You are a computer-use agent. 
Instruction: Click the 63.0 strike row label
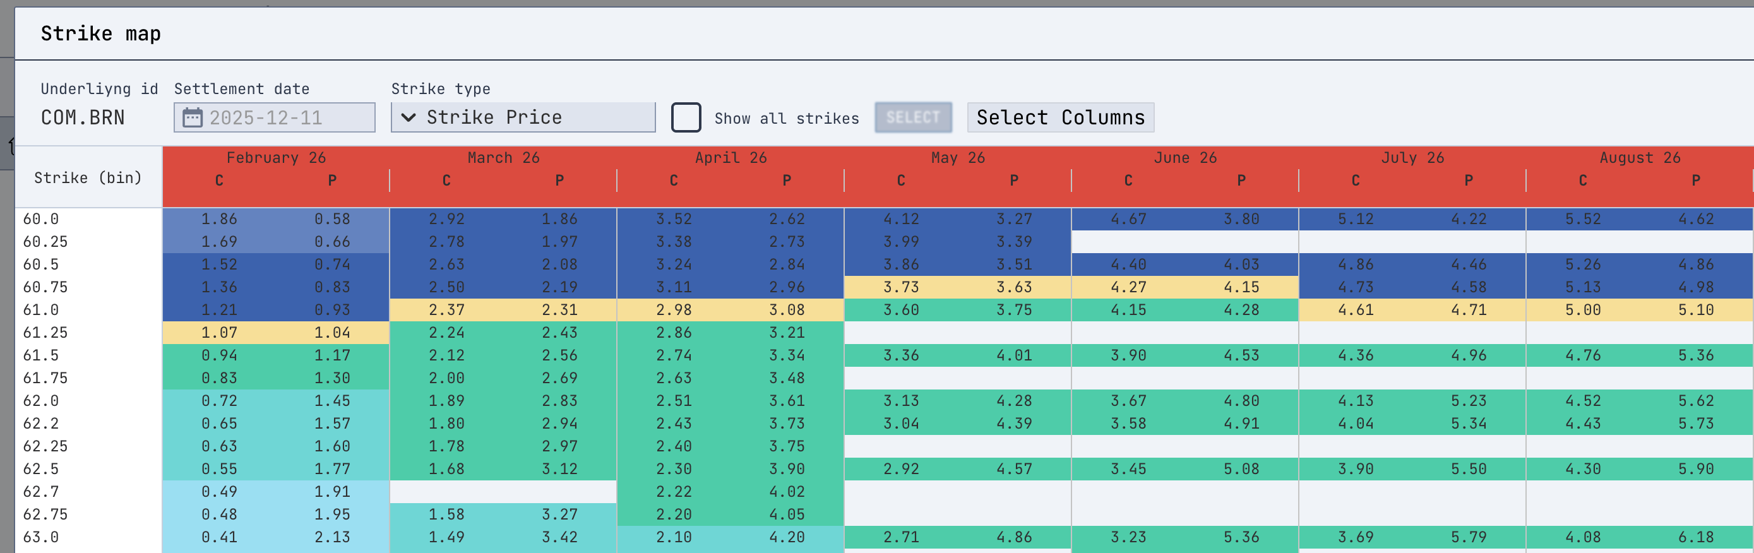(x=41, y=537)
